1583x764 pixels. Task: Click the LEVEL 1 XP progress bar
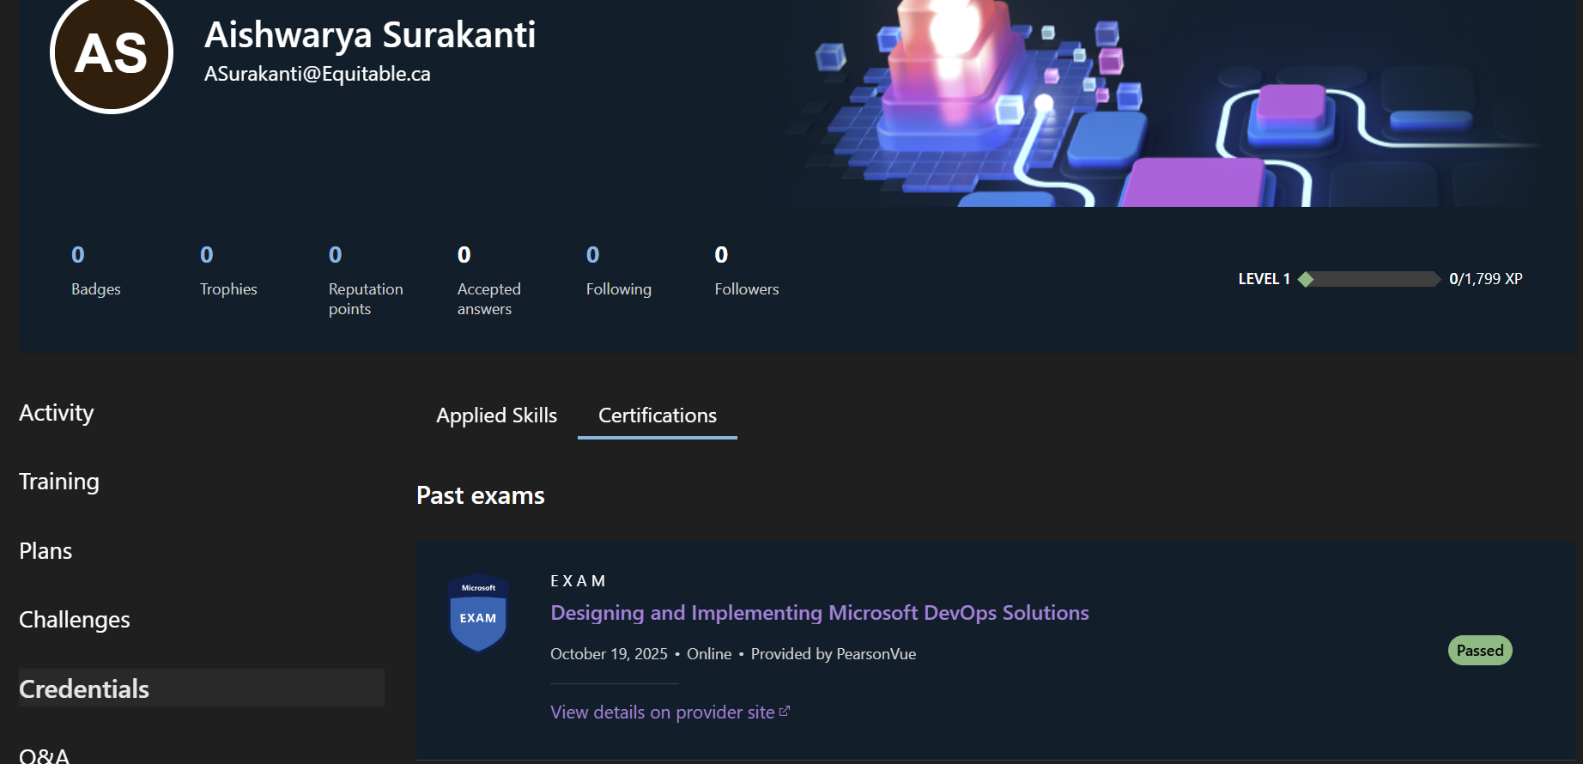pos(1369,279)
